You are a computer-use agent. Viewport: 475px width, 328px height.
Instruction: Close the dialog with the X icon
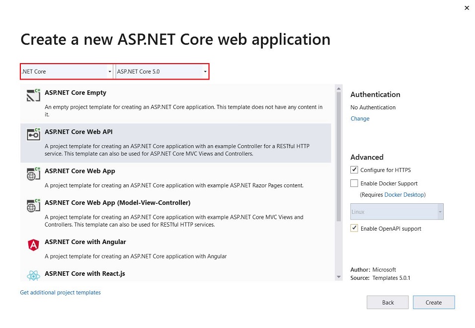tap(467, 8)
